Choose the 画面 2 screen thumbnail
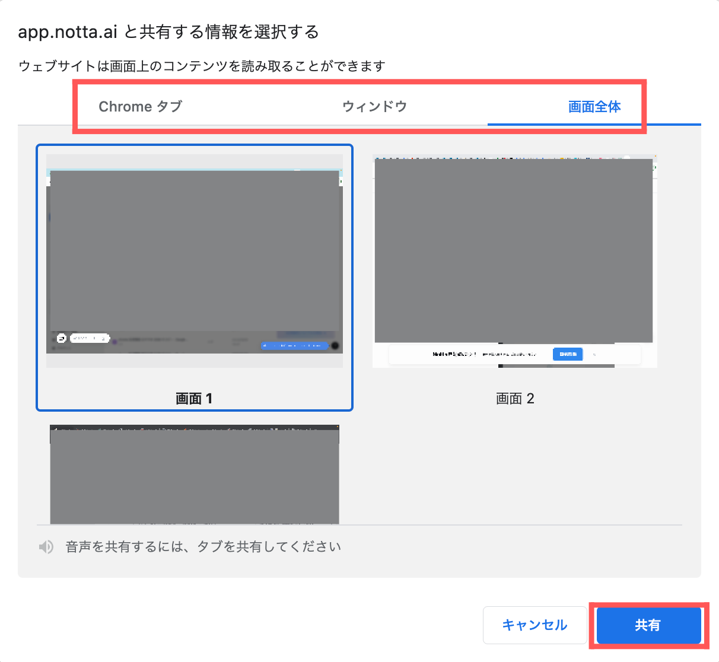This screenshot has height=662, width=719. click(515, 261)
